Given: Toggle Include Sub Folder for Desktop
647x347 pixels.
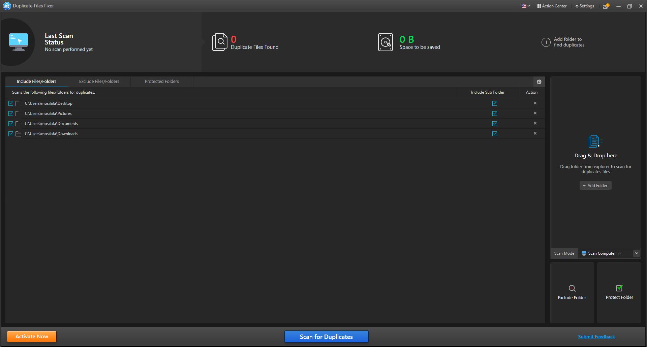Looking at the screenshot, I should tap(495, 103).
